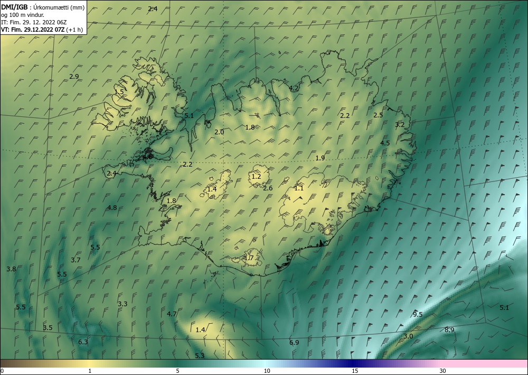This screenshot has width=528, height=375.
Task: Click the 2.0 precipitation label
Action: point(219,132)
